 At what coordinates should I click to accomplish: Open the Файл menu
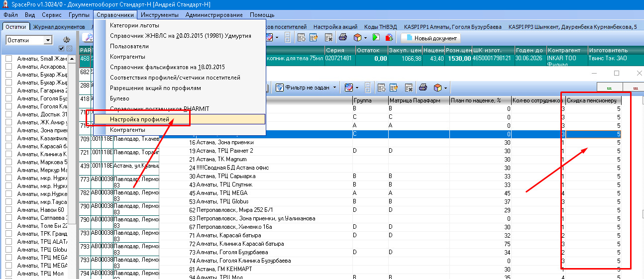click(11, 15)
